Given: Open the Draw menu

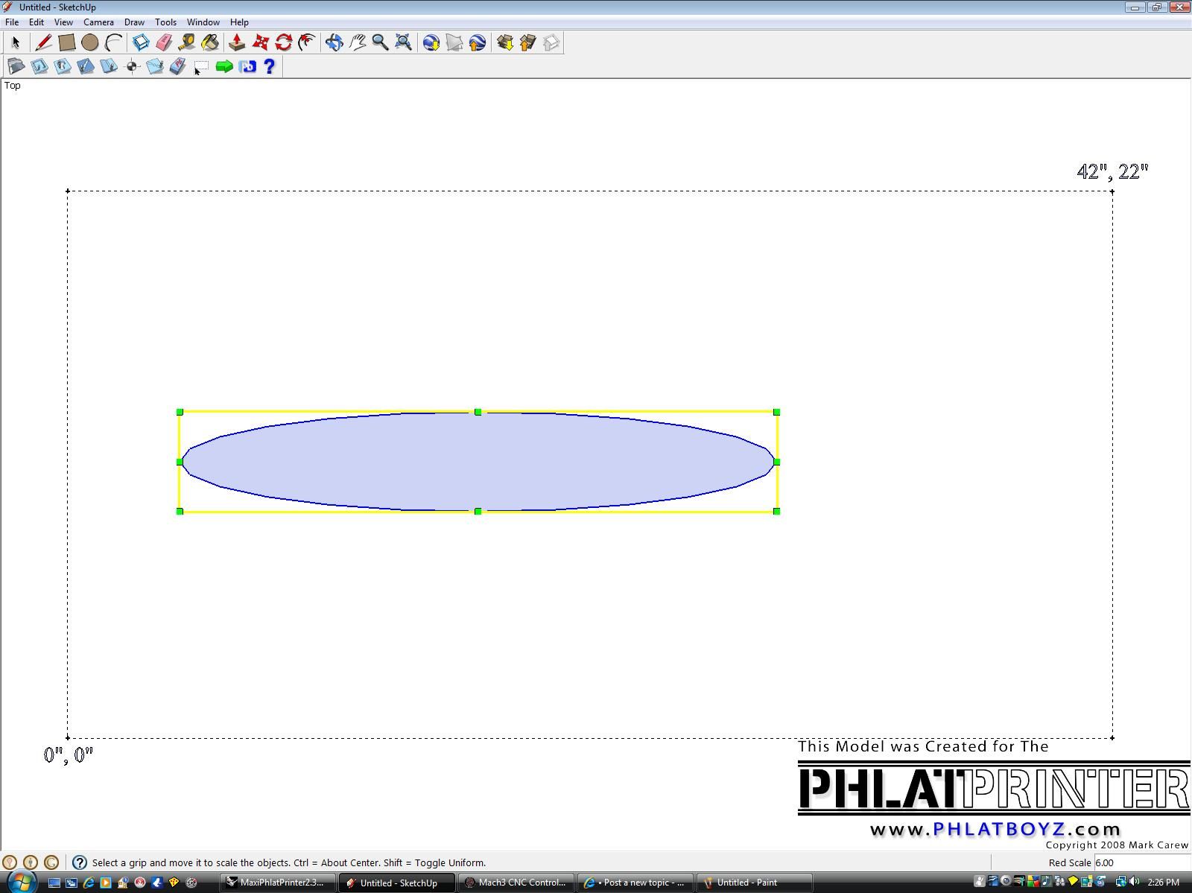Looking at the screenshot, I should pyautogui.click(x=134, y=22).
